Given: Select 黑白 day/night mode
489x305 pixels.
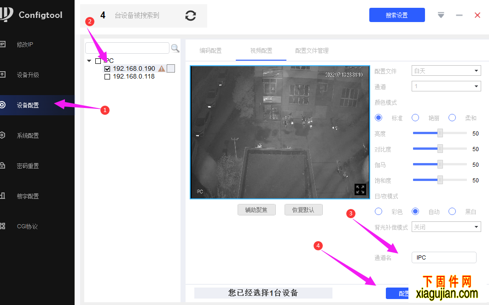Looking at the screenshot, I should (452, 211).
